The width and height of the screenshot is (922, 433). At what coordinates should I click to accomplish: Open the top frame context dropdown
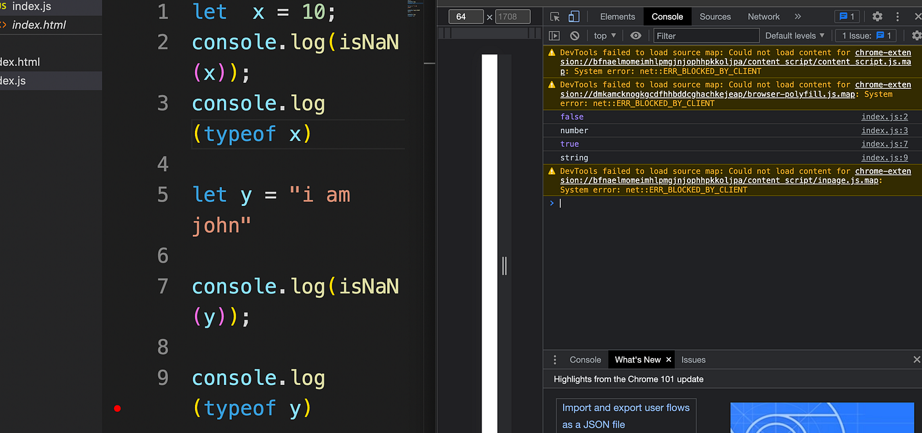coord(603,36)
